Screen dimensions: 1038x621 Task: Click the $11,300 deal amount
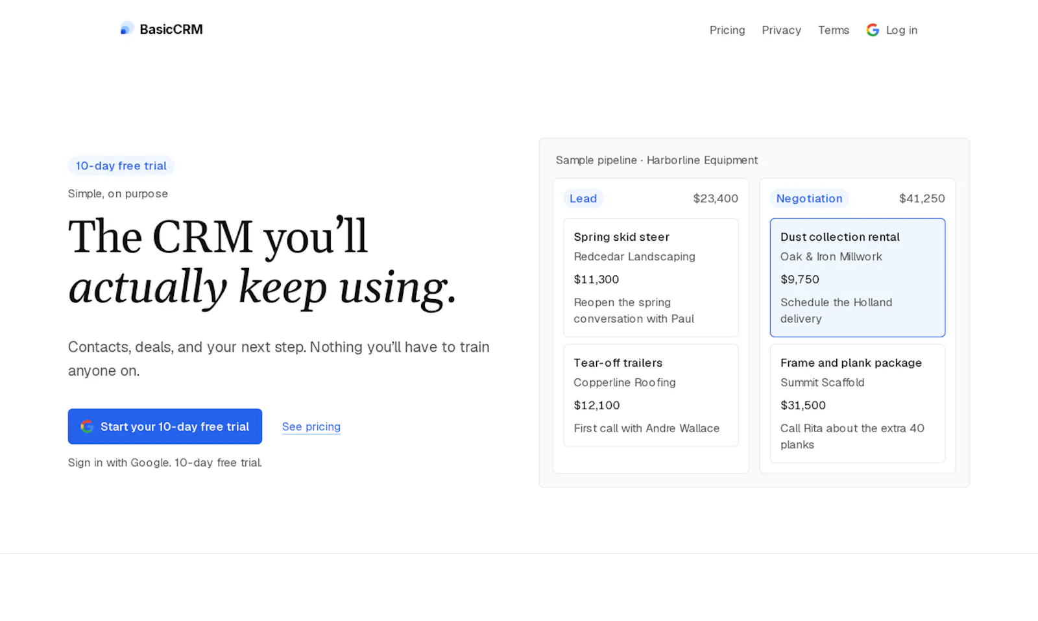tap(596, 279)
